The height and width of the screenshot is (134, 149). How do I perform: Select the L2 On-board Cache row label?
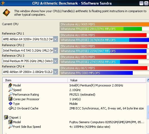pos(26,108)
